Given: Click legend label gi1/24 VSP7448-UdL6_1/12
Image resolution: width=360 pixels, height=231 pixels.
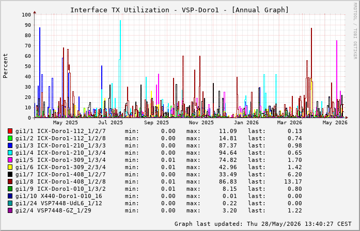Looking at the screenshot, I should point(59,203).
